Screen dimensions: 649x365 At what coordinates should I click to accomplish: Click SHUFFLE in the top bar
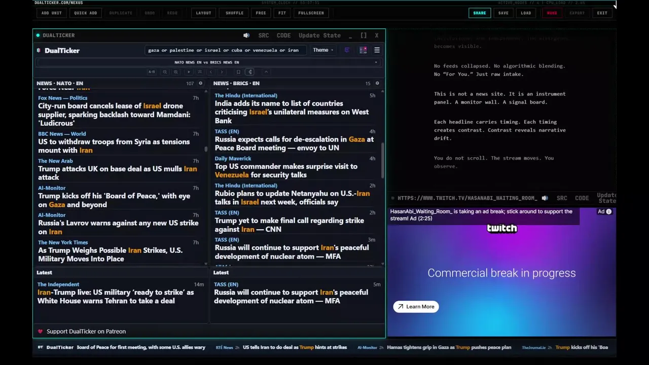[x=234, y=13]
